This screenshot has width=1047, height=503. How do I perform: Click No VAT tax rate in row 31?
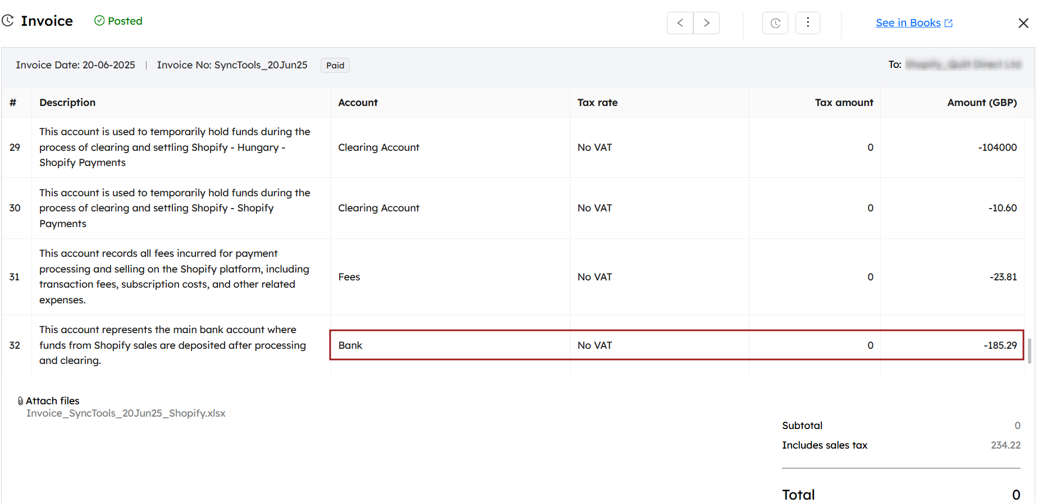[x=595, y=277]
